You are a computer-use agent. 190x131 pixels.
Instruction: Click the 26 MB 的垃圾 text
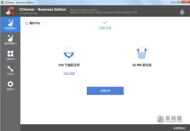142,65
